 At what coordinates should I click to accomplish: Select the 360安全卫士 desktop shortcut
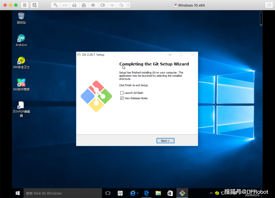click(21, 63)
